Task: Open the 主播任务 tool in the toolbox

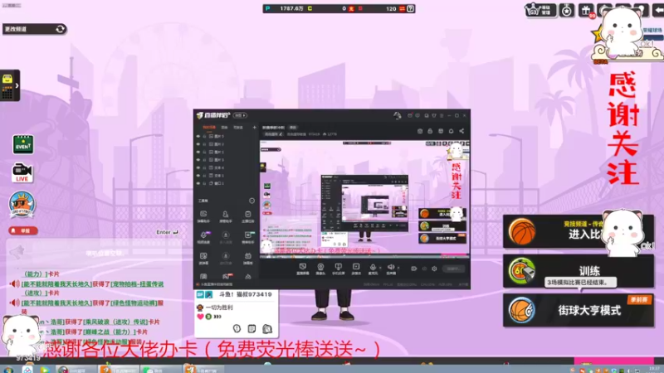Action: [247, 216]
